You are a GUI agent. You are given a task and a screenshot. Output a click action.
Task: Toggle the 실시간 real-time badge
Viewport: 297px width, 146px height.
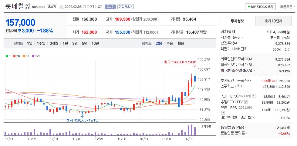click(110, 7)
